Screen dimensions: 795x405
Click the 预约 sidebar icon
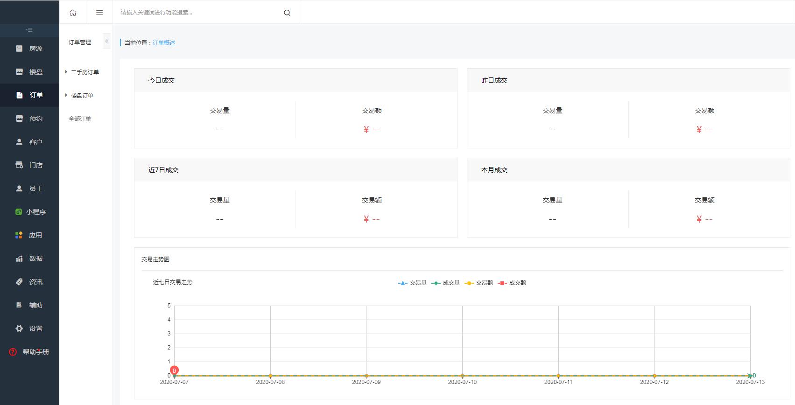coord(19,119)
